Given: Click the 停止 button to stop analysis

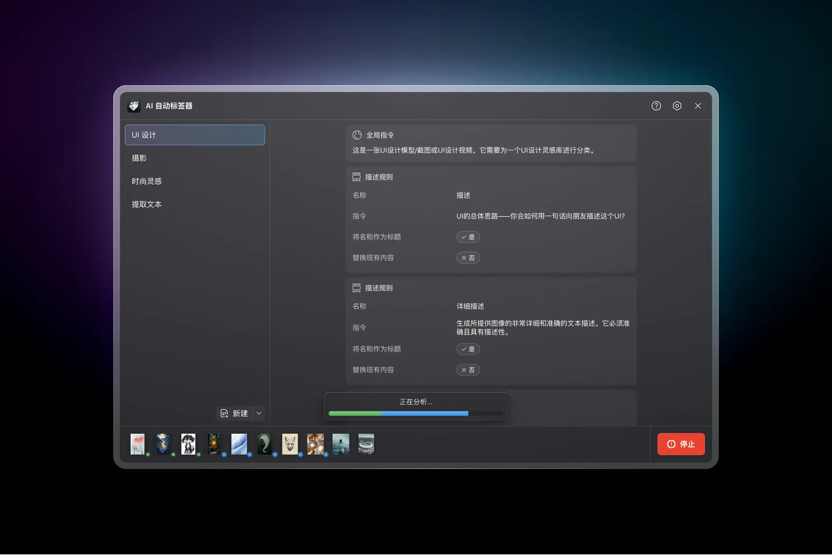Looking at the screenshot, I should [681, 444].
